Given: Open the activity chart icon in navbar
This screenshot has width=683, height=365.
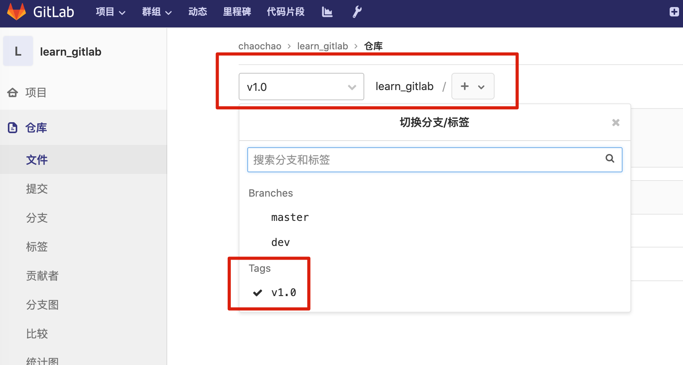Looking at the screenshot, I should coord(327,12).
